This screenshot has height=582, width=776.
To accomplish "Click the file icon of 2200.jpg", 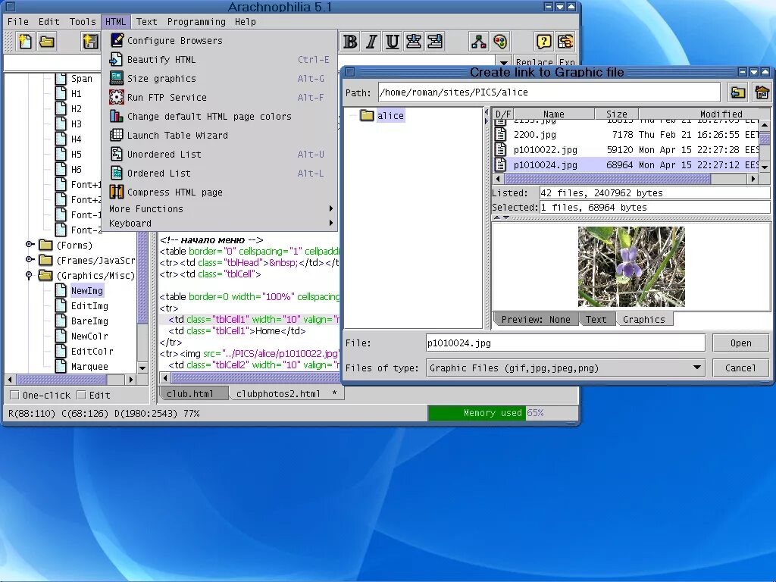I will pyautogui.click(x=501, y=135).
